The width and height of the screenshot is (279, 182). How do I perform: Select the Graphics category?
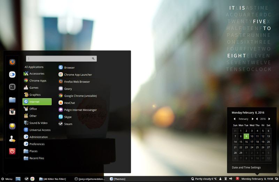tap(35, 95)
